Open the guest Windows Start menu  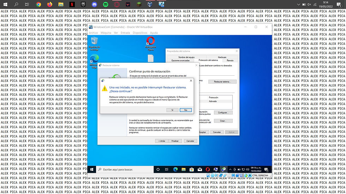[x=92, y=169]
